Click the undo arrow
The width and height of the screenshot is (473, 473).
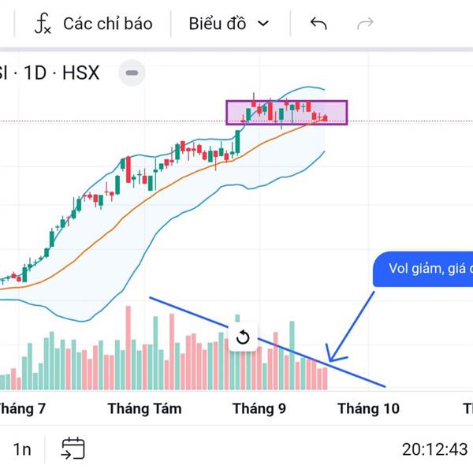tap(318, 24)
